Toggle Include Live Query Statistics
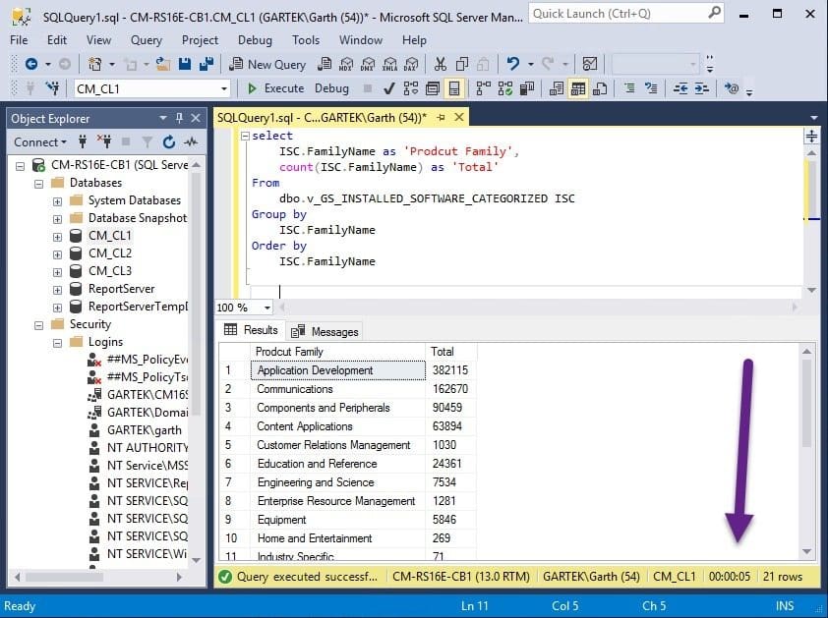Viewport: 828px width, 618px height. (504, 88)
